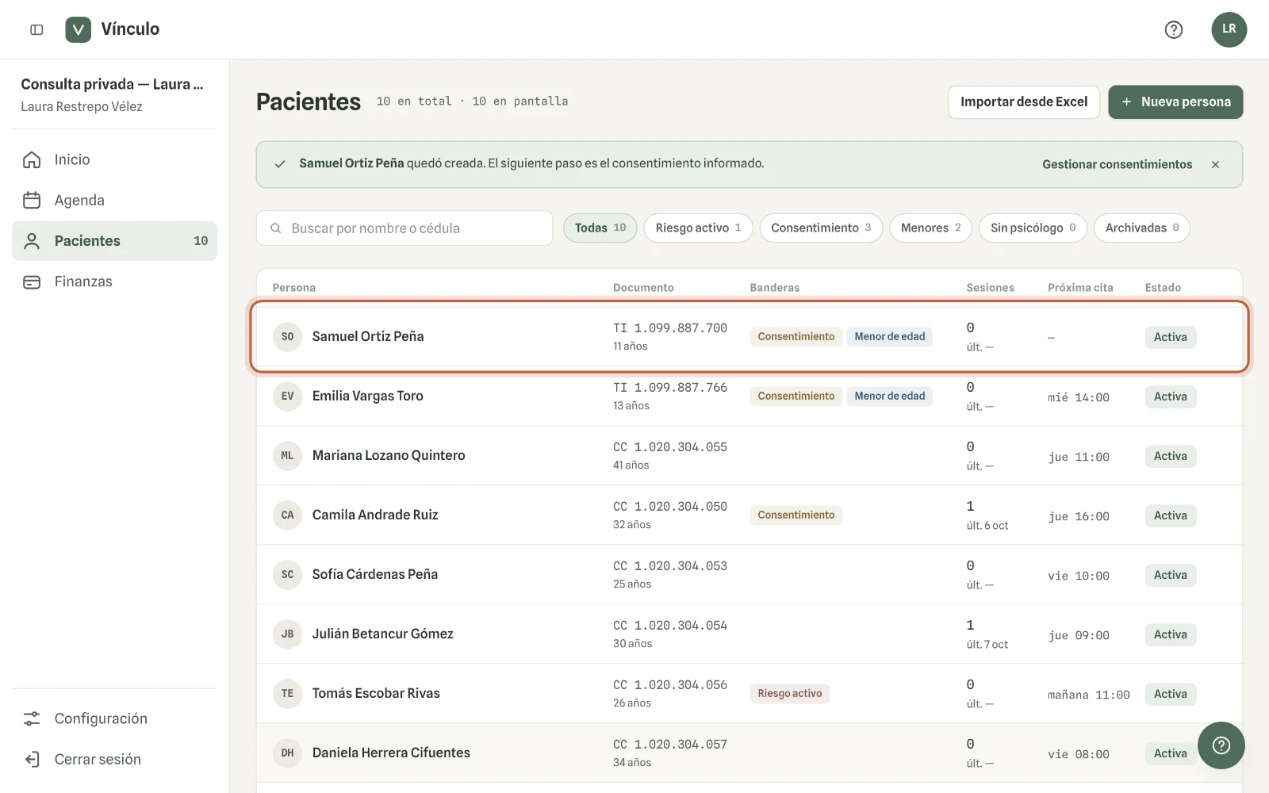This screenshot has width=1269, height=793.
Task: Toggle the Consentimiento filter chip
Action: [821, 228]
